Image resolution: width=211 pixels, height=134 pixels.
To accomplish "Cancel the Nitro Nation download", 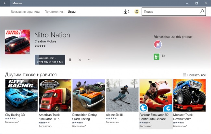I will [80, 60].
